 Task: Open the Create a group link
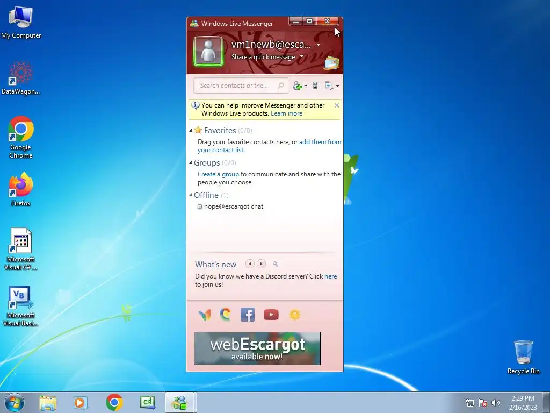[218, 174]
